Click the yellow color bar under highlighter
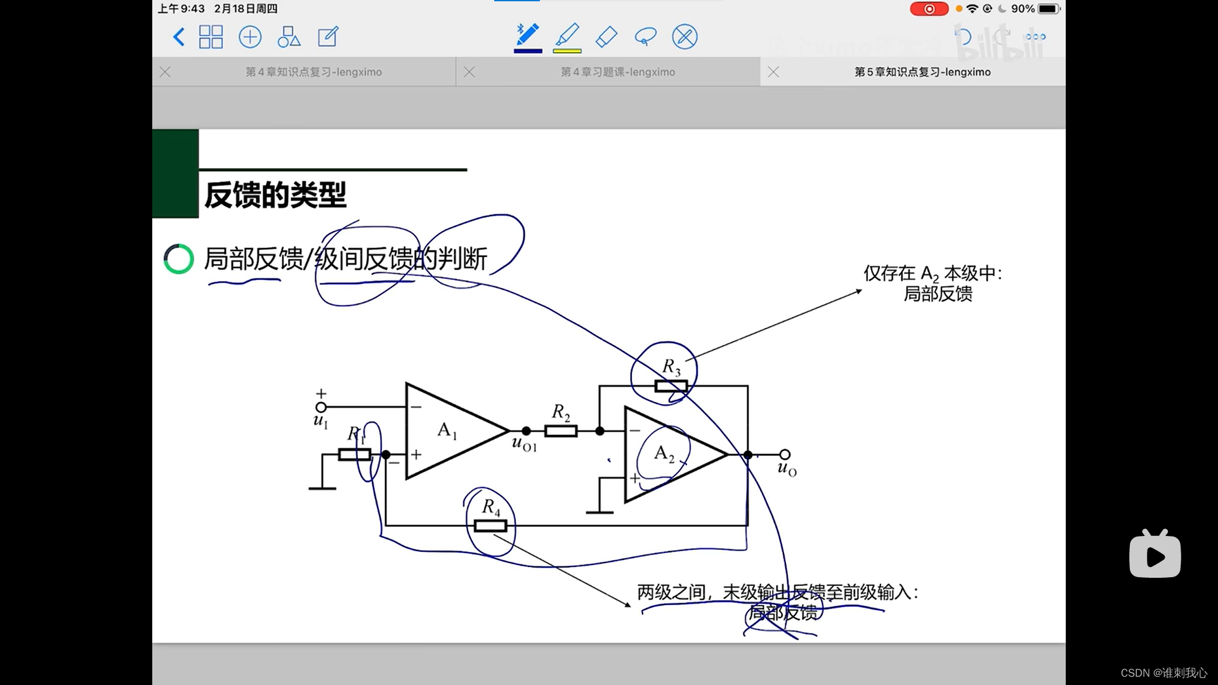The width and height of the screenshot is (1218, 685). pyautogui.click(x=567, y=51)
